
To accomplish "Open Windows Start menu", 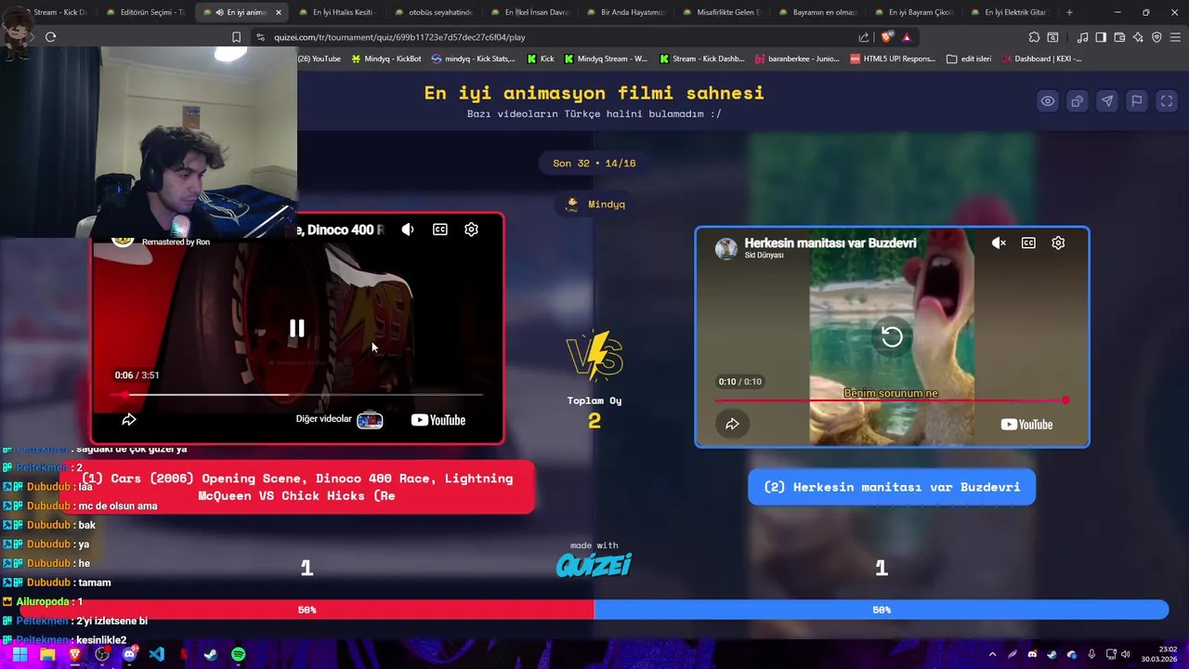I will point(20,655).
